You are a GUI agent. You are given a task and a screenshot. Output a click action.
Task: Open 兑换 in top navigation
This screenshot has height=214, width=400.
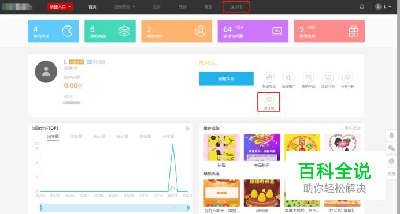pos(183,7)
